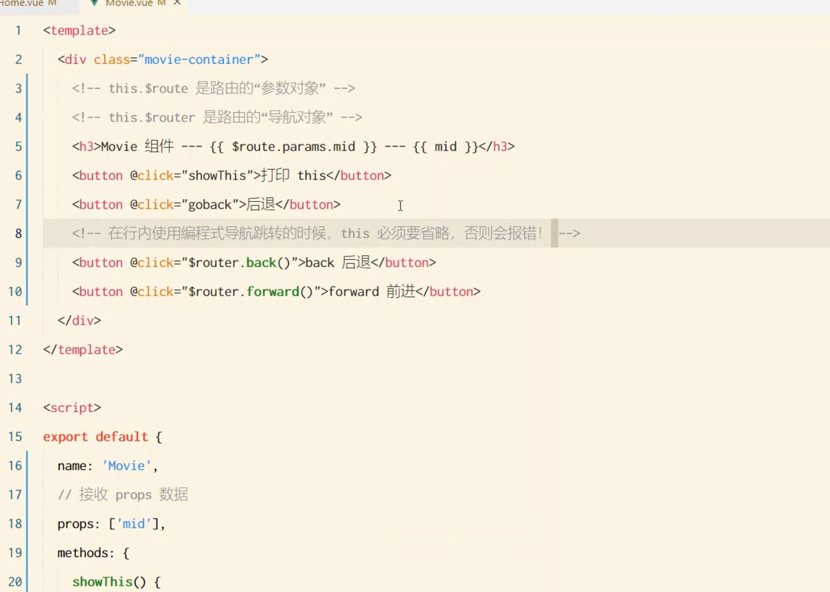
Task: Click the Vue file icon on Movie.vue tab
Action: (94, 3)
